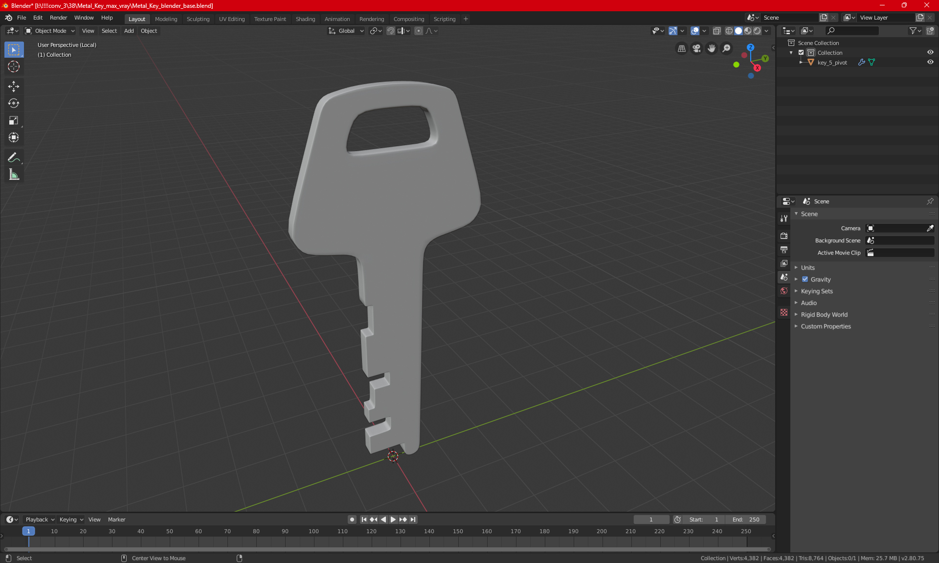The image size is (939, 563).
Task: Click the Measure tool icon
Action: pyautogui.click(x=13, y=175)
